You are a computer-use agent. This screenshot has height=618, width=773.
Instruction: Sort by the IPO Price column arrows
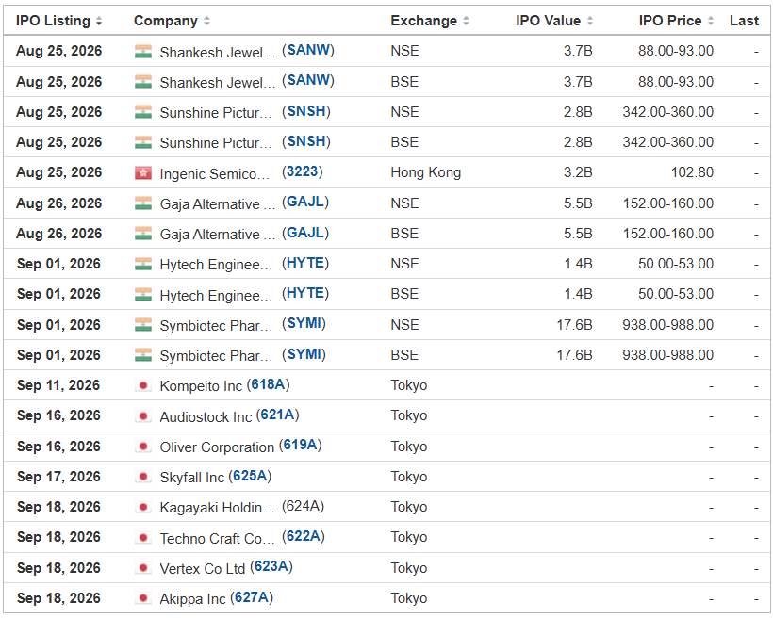(x=711, y=21)
